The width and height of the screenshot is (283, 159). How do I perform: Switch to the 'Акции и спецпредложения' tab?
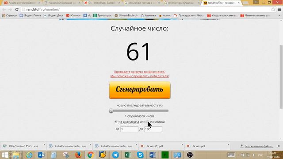[22, 3]
